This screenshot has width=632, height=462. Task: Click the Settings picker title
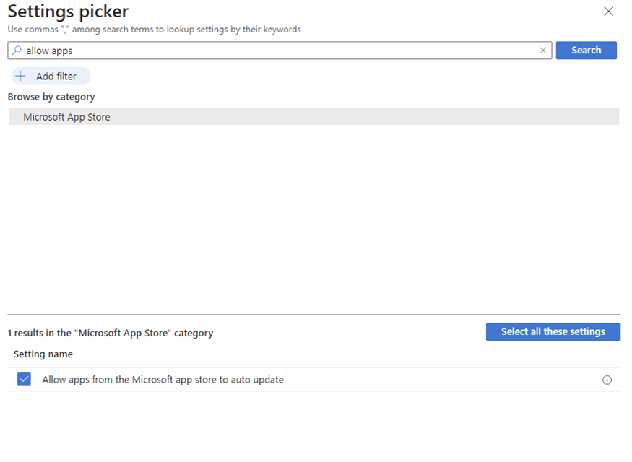tap(68, 12)
